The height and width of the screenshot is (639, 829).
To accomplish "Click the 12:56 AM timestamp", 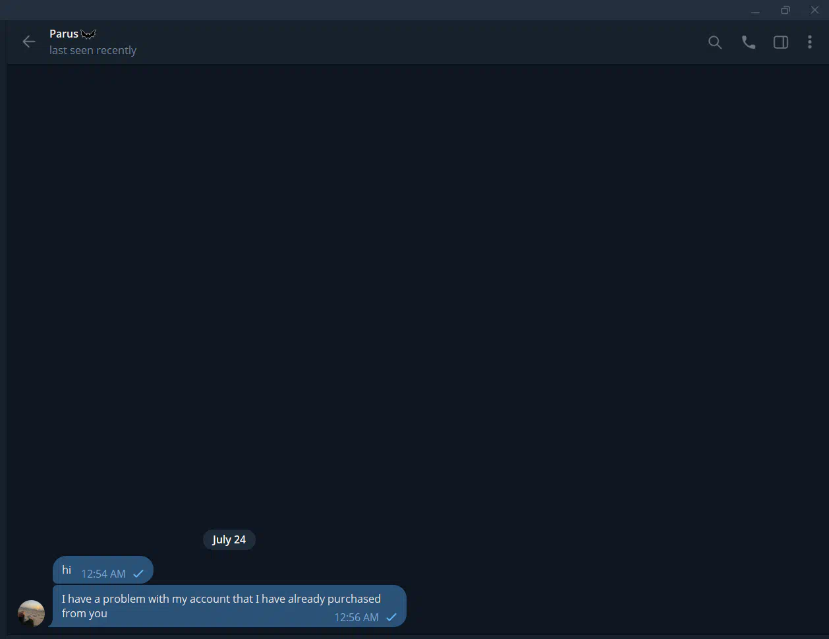I will pyautogui.click(x=357, y=617).
